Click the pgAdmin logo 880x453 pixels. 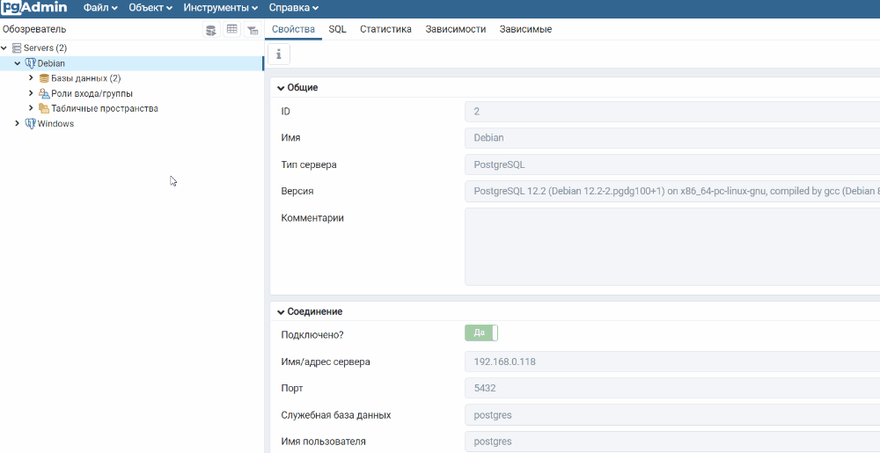35,8
